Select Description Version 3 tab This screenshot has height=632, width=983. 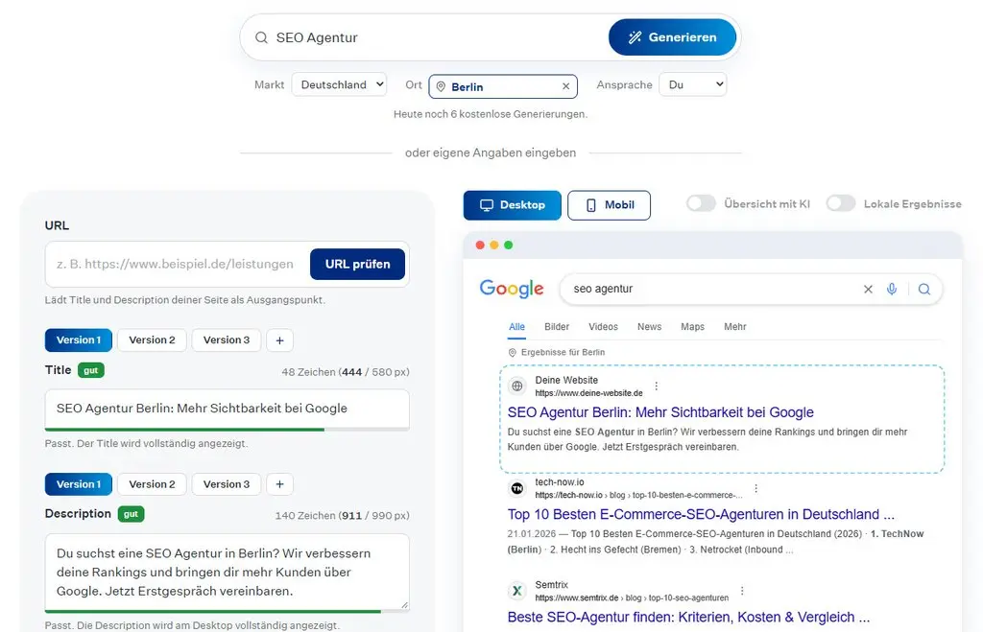tap(227, 484)
